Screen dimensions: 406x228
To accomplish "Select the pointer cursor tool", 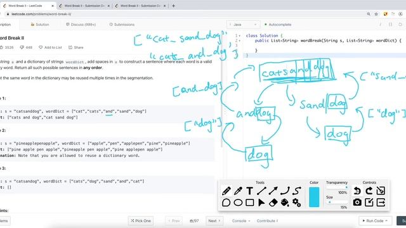I will (261, 203).
